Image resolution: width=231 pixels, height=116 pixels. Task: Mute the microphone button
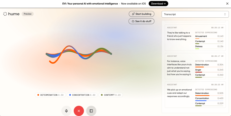point(66,111)
